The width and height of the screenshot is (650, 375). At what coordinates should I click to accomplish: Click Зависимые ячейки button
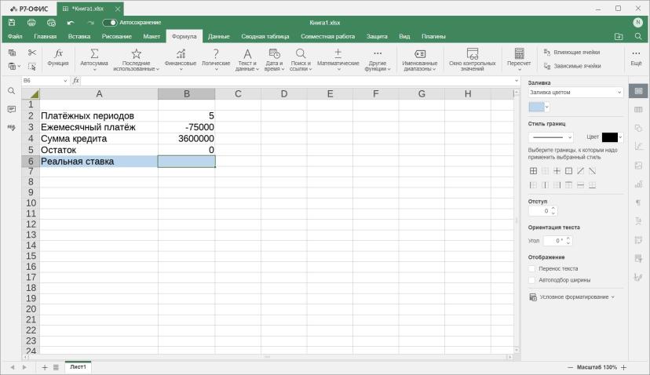572,66
